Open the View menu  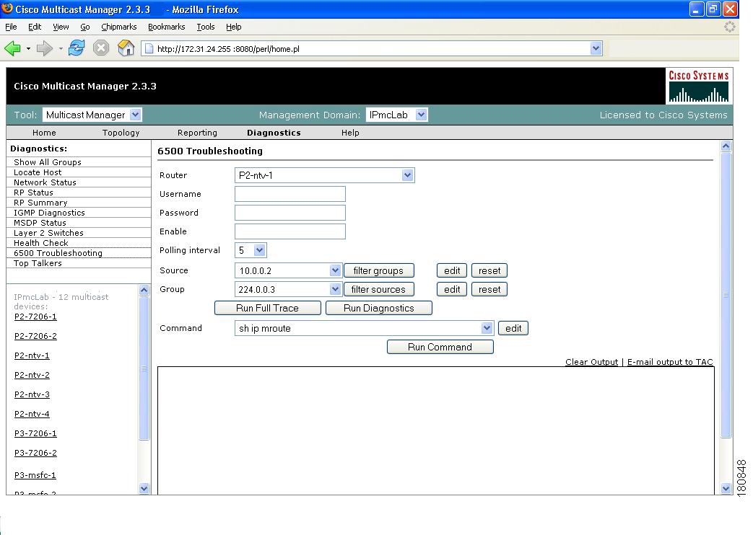point(61,27)
